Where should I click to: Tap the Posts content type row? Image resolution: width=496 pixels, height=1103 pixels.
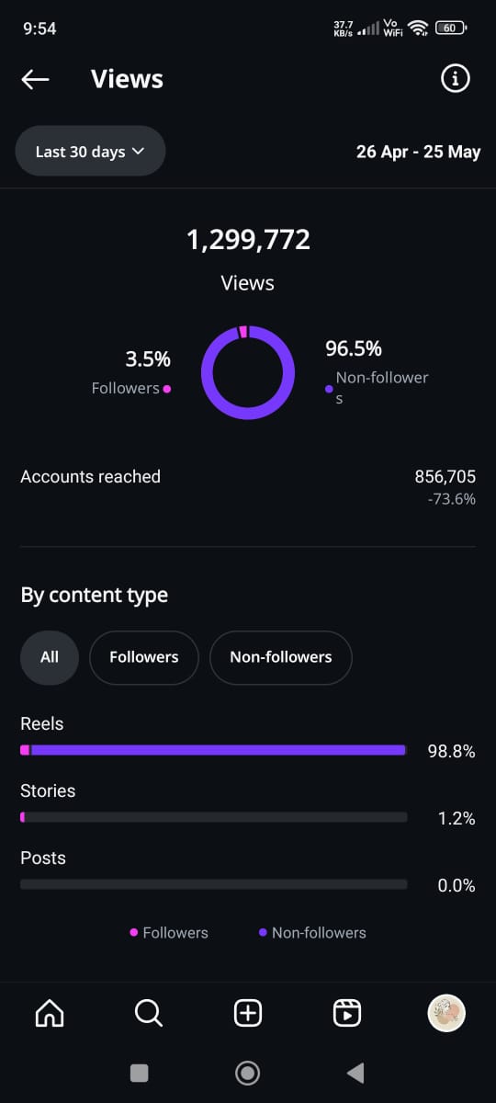pyautogui.click(x=248, y=871)
